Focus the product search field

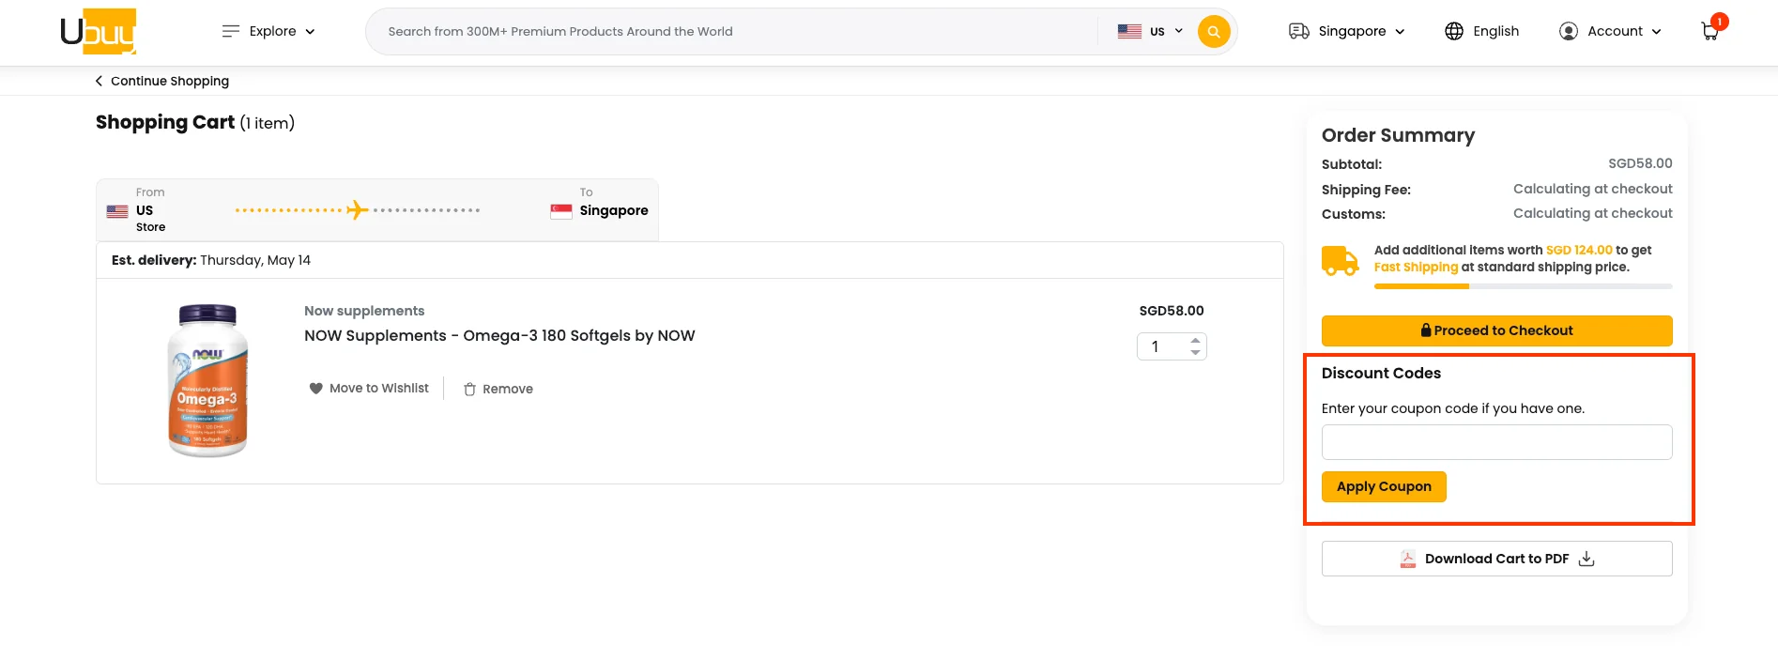[732, 31]
